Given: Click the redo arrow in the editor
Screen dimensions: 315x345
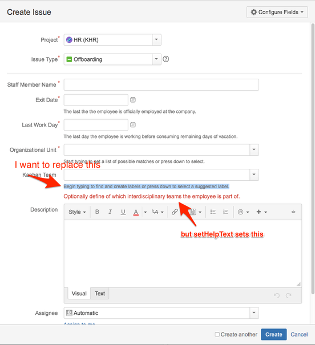Looking at the screenshot, I should click(x=289, y=295).
